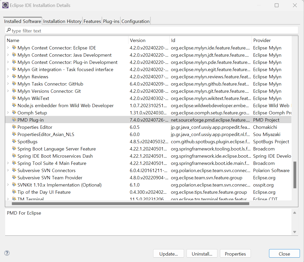Expand the Mylyn Reviews tree node

pyautogui.click(x=8, y=77)
